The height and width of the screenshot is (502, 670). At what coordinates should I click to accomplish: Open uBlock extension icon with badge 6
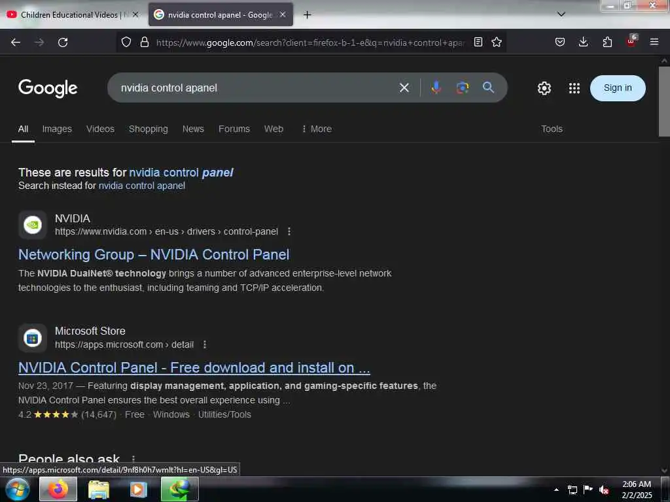click(x=631, y=41)
